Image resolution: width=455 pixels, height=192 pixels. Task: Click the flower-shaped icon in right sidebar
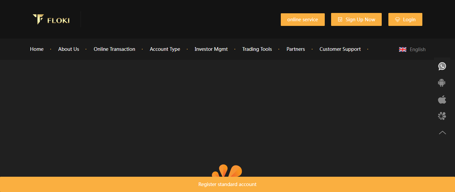tap(442, 116)
